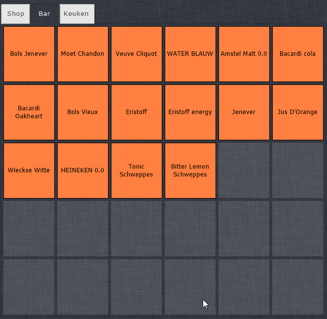327x319 pixels.
Task: Add Bols Jenever to the order
Action: click(29, 54)
